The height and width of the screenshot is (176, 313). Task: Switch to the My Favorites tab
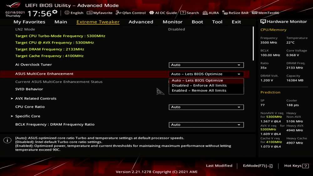pos(29,22)
